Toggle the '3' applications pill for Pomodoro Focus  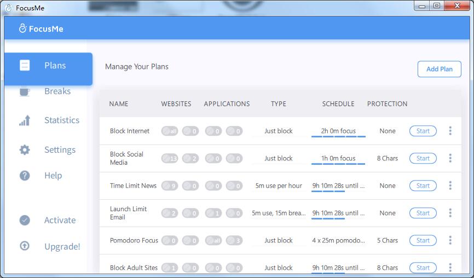click(234, 241)
